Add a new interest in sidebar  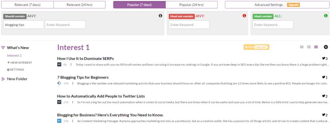(19, 63)
